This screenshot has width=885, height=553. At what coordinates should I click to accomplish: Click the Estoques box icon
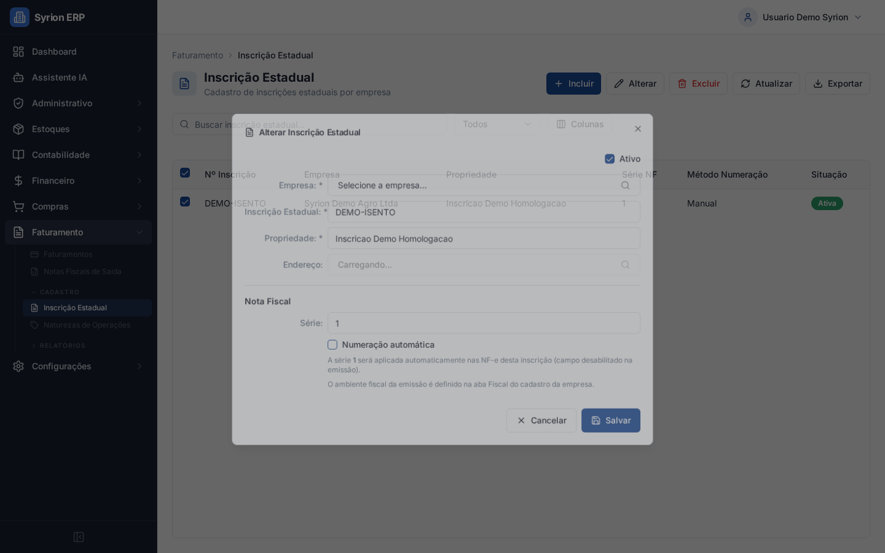coord(18,129)
